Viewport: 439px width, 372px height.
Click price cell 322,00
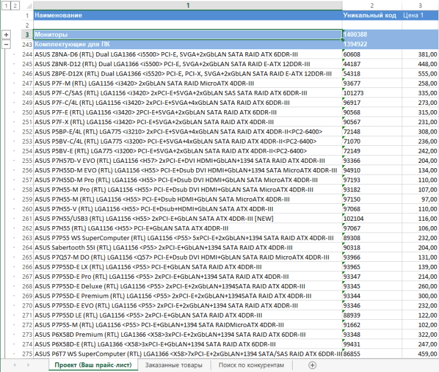click(x=420, y=335)
